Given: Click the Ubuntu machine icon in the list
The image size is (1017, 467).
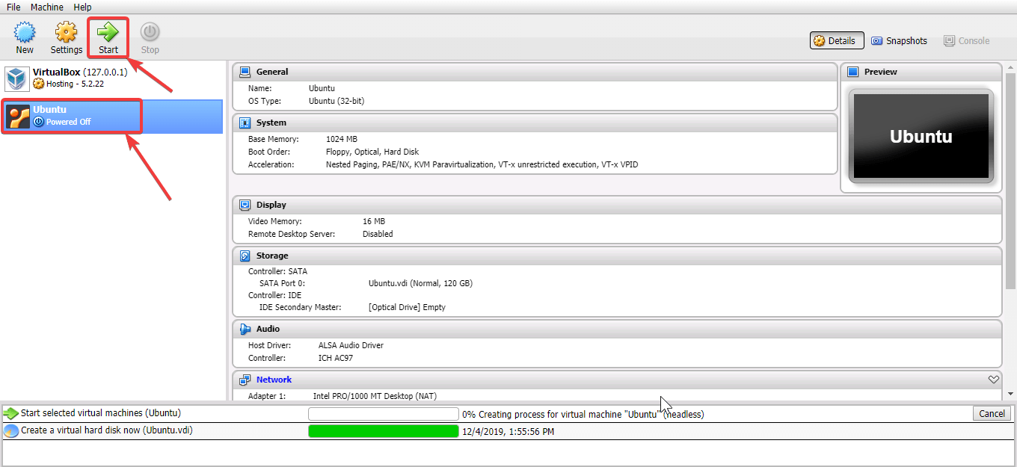Looking at the screenshot, I should (x=18, y=116).
